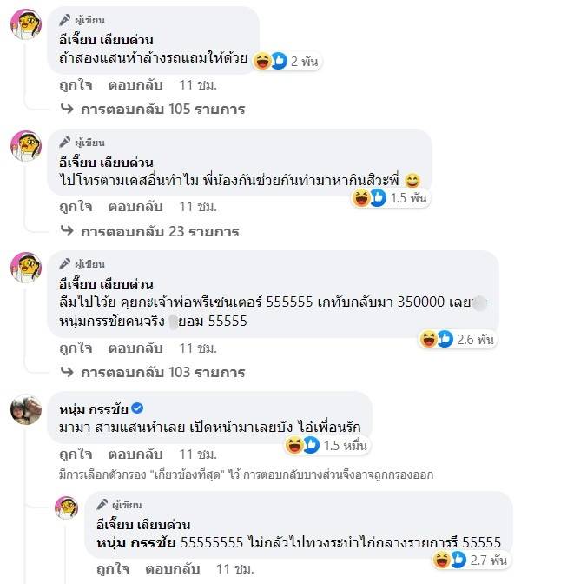Reply to the ไปโทรตามเคสอื่น comment
This screenshot has height=584, width=587.
point(135,207)
